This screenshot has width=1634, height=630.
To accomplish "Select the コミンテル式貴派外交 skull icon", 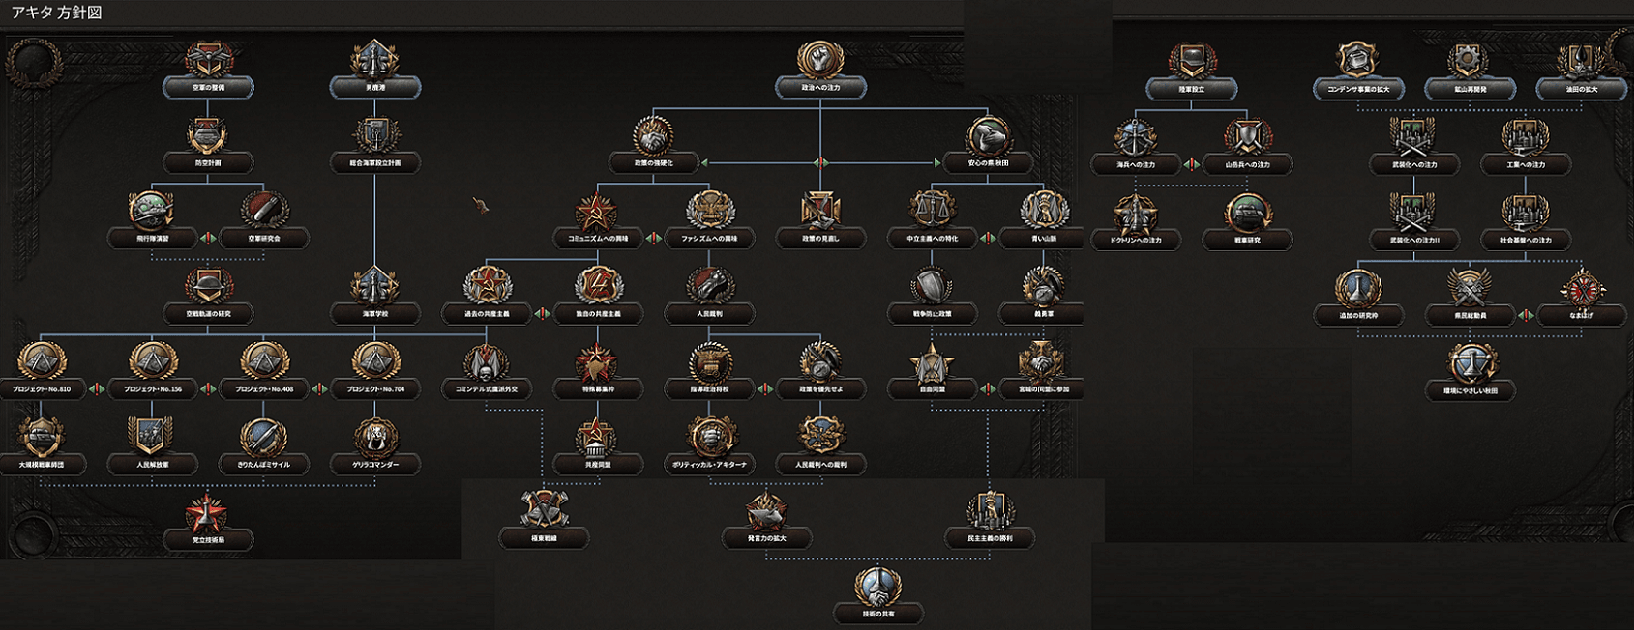I will [487, 362].
